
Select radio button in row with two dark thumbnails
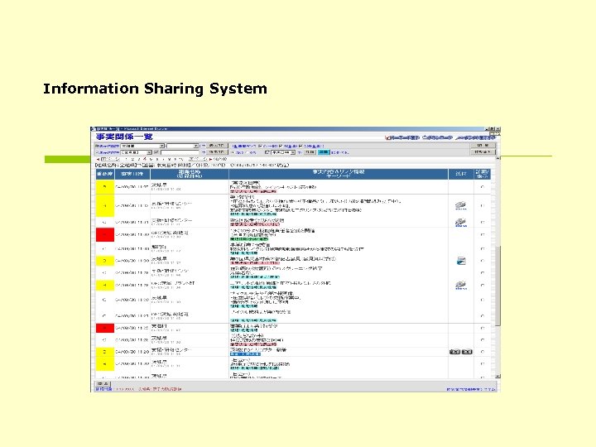(483, 352)
